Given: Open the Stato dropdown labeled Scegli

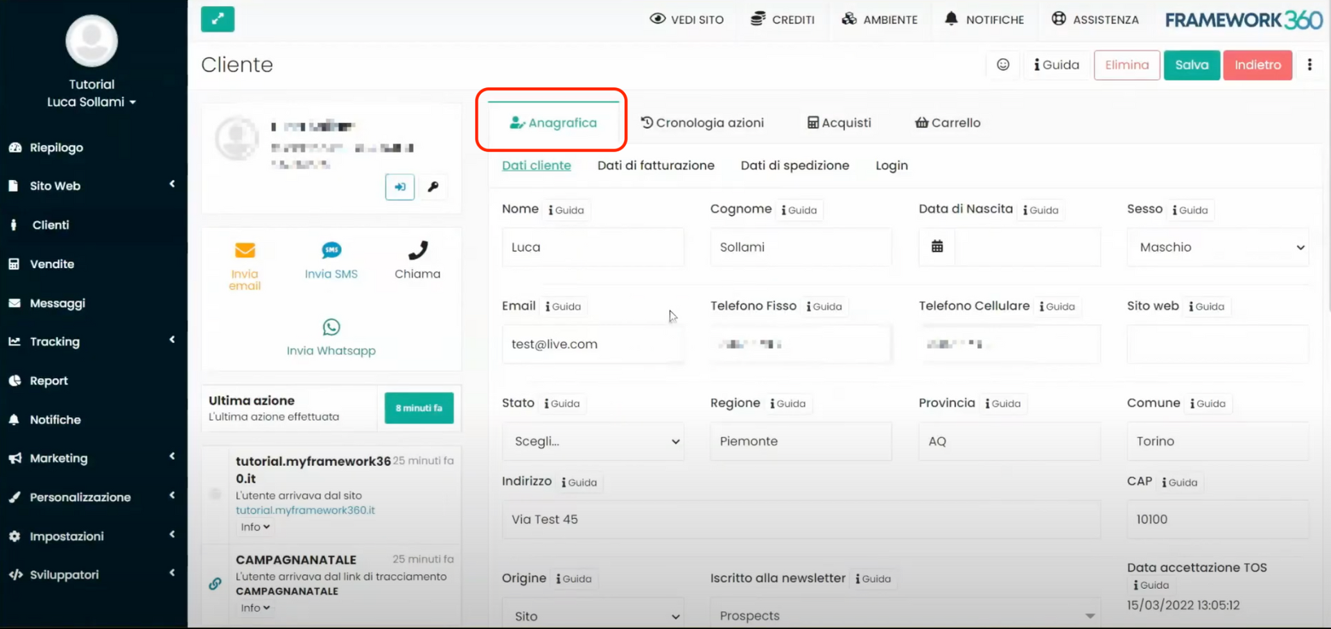Looking at the screenshot, I should click(x=593, y=441).
